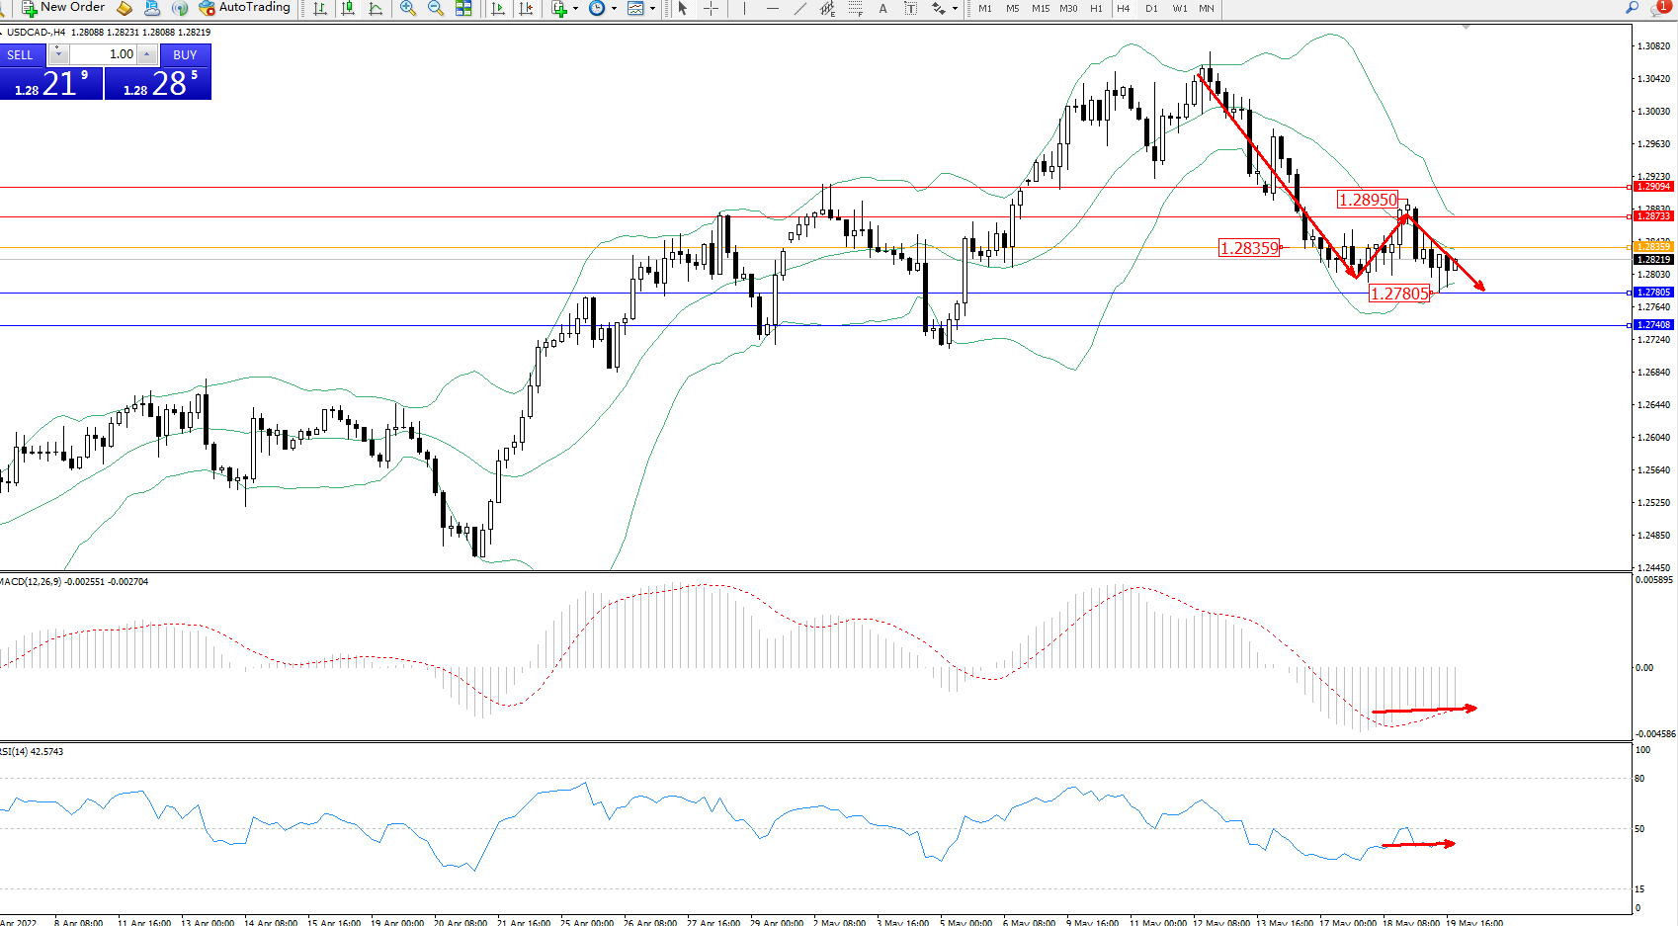This screenshot has width=1678, height=926.
Task: Switch to the D1 timeframe
Action: click(x=1151, y=8)
